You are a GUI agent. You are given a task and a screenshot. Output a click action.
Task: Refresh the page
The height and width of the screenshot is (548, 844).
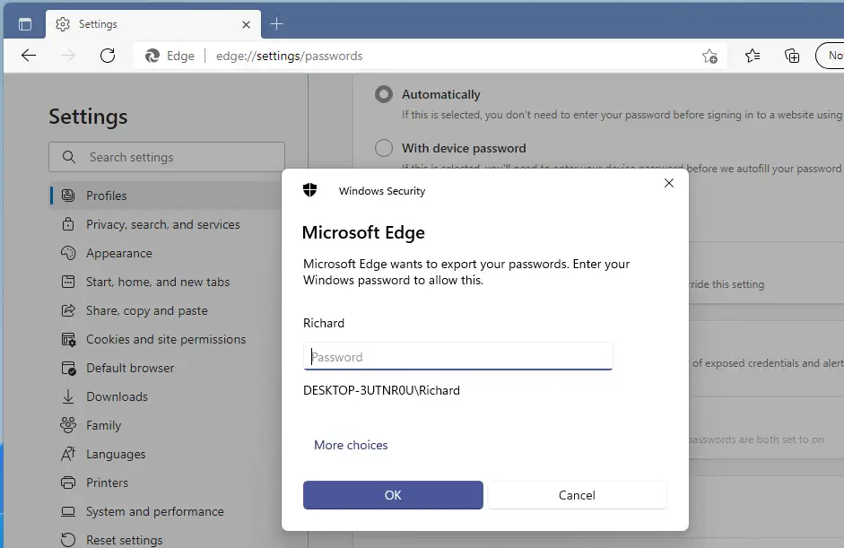pyautogui.click(x=108, y=56)
